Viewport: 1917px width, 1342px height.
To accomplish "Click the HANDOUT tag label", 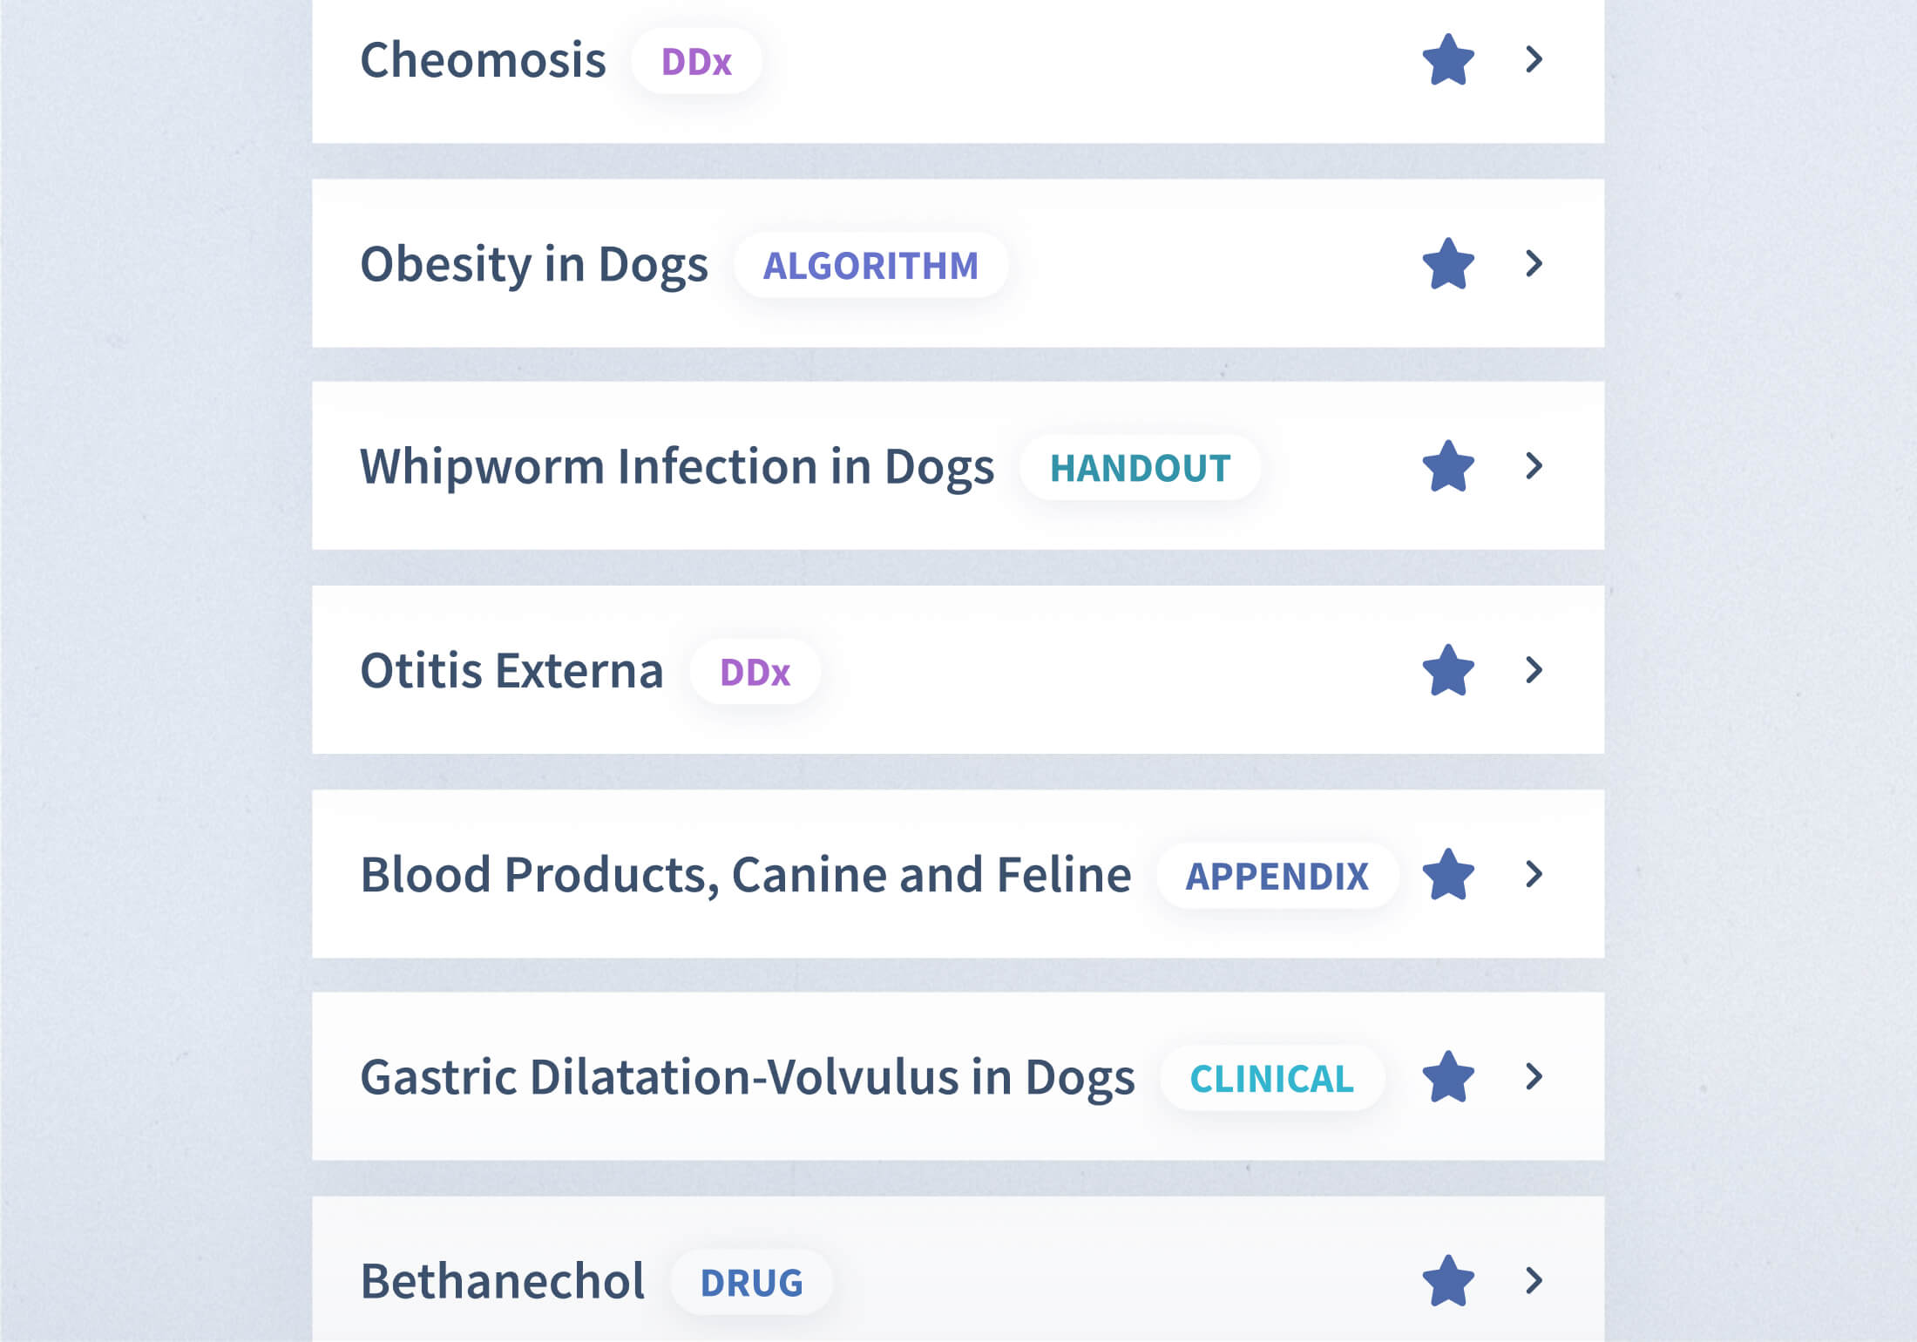I will point(1140,468).
